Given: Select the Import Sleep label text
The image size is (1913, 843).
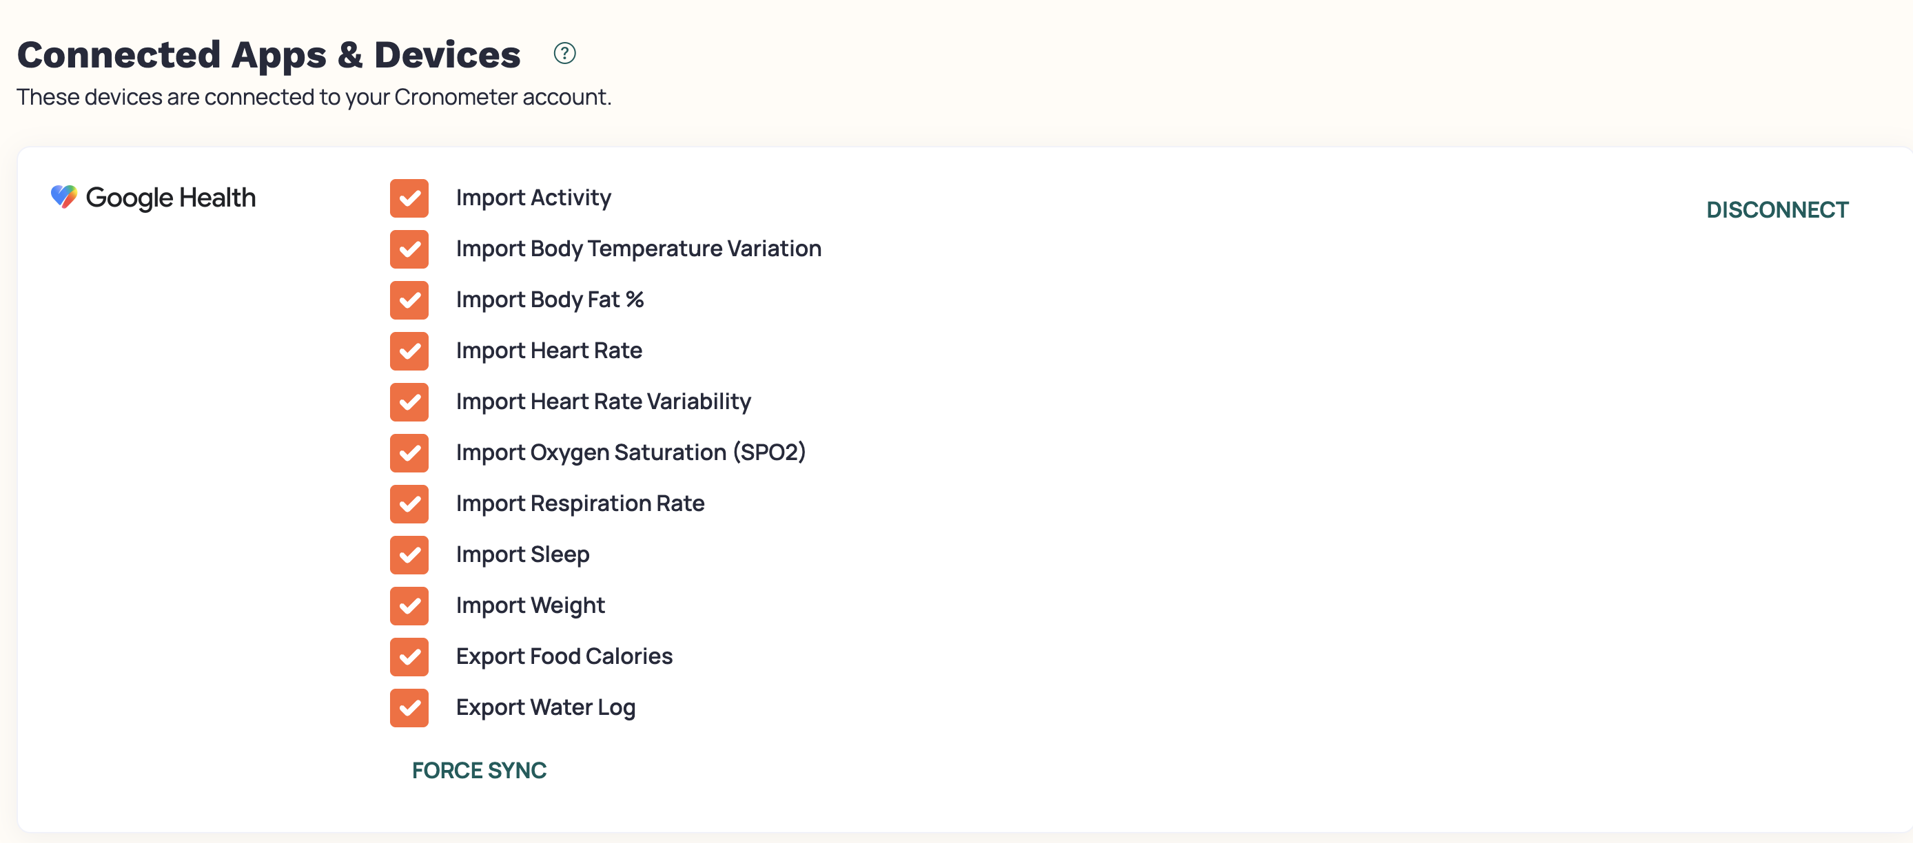Looking at the screenshot, I should (523, 554).
